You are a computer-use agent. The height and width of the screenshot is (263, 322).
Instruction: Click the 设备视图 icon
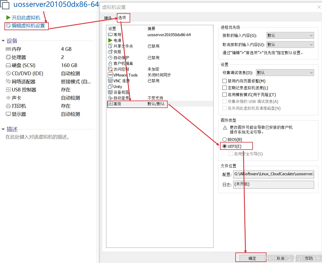click(x=110, y=92)
